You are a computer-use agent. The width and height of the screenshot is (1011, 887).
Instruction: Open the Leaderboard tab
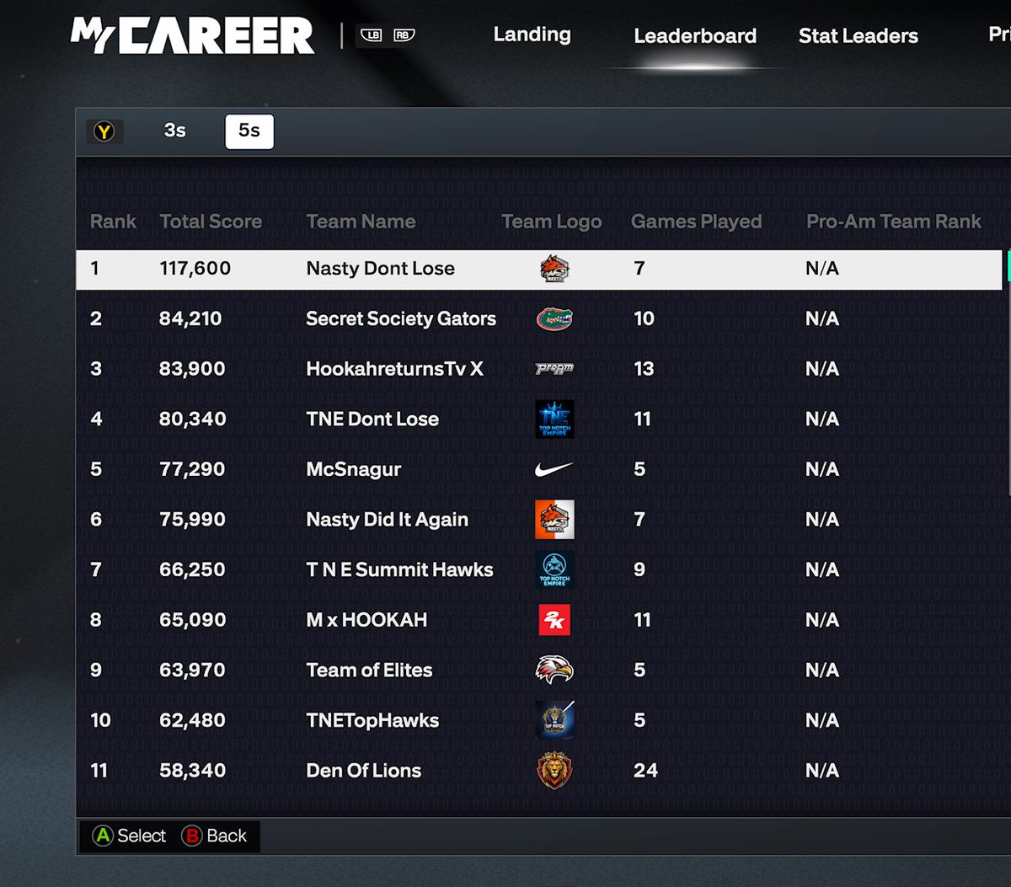(695, 36)
